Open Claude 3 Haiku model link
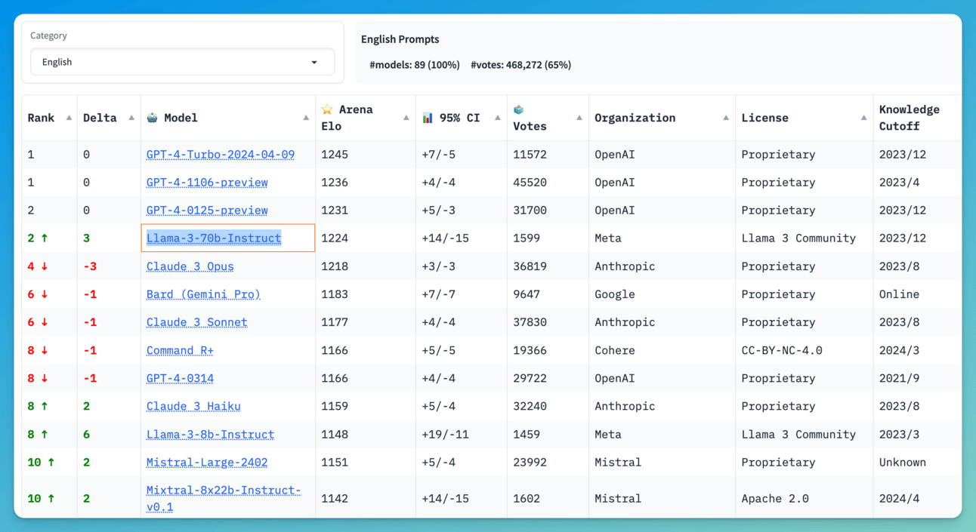Image resolution: width=976 pixels, height=532 pixels. click(193, 406)
